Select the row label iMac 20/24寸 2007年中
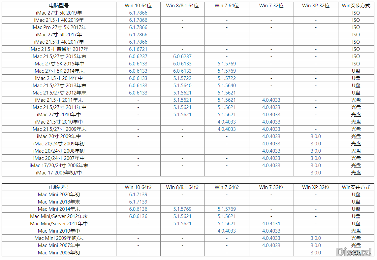This screenshot has width=377, height=260. (x=59, y=158)
